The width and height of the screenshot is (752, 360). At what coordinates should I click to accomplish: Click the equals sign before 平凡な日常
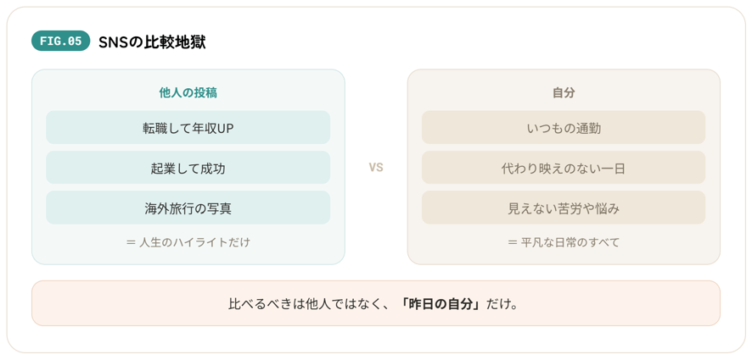coord(513,242)
